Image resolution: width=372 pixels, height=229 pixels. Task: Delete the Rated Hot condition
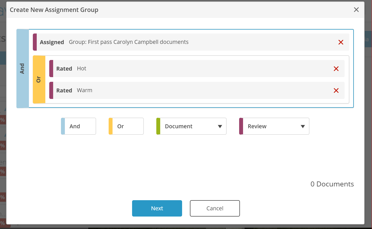tap(336, 69)
